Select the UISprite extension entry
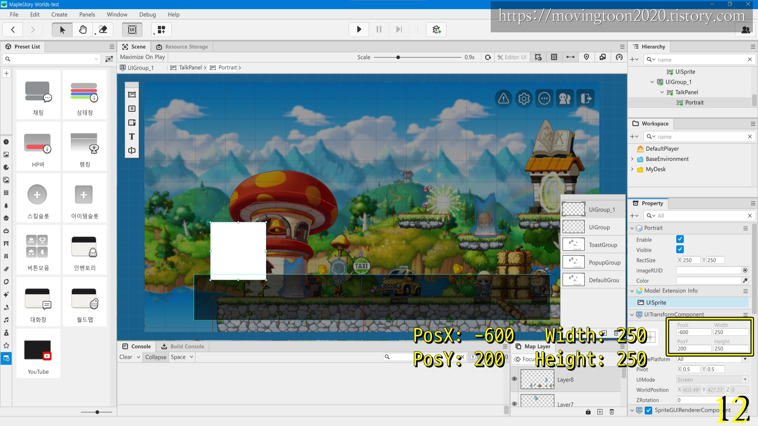758x426 pixels. [x=688, y=303]
